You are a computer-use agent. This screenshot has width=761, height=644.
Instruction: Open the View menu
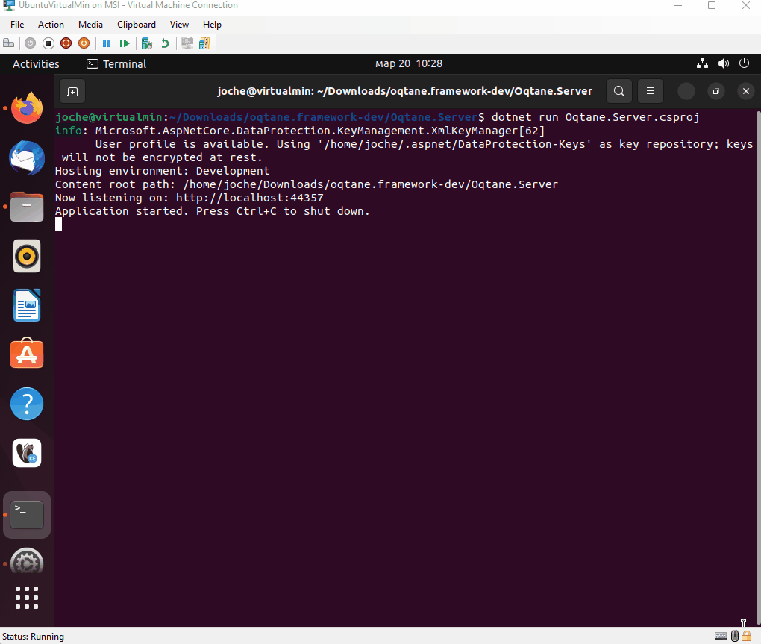pyautogui.click(x=179, y=25)
